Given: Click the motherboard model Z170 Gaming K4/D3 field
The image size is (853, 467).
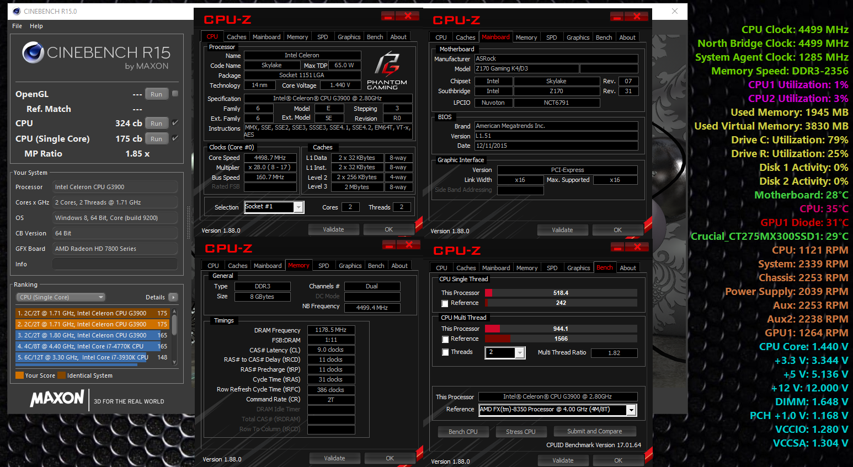Looking at the screenshot, I should (x=527, y=68).
